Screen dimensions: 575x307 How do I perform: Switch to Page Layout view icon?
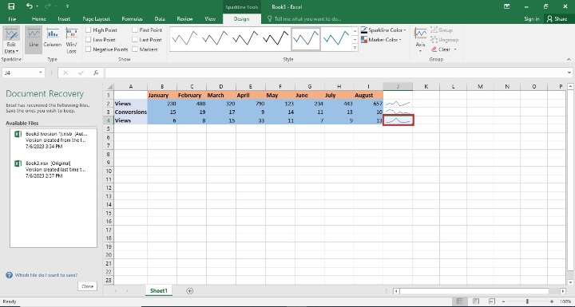point(476,301)
